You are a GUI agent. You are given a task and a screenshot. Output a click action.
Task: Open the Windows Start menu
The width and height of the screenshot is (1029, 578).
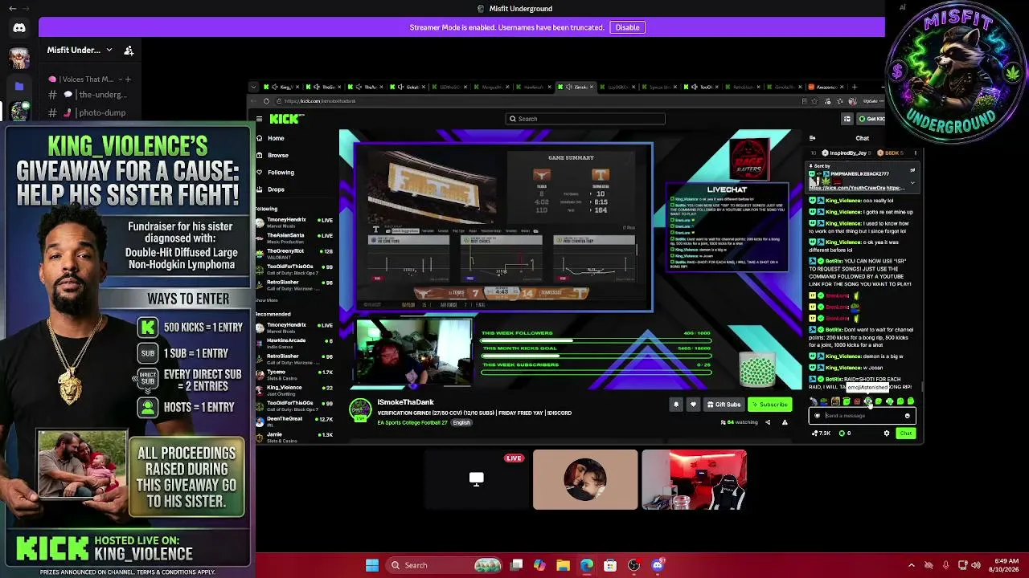372,565
